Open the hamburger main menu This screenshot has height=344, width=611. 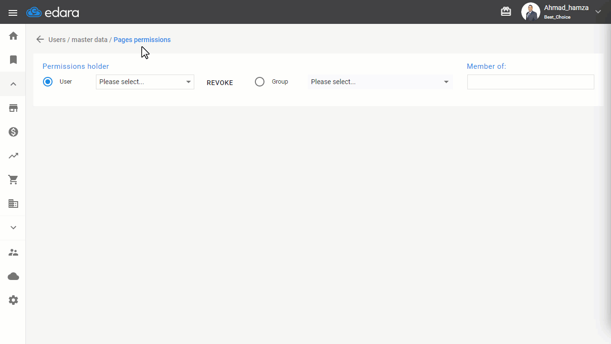click(13, 13)
